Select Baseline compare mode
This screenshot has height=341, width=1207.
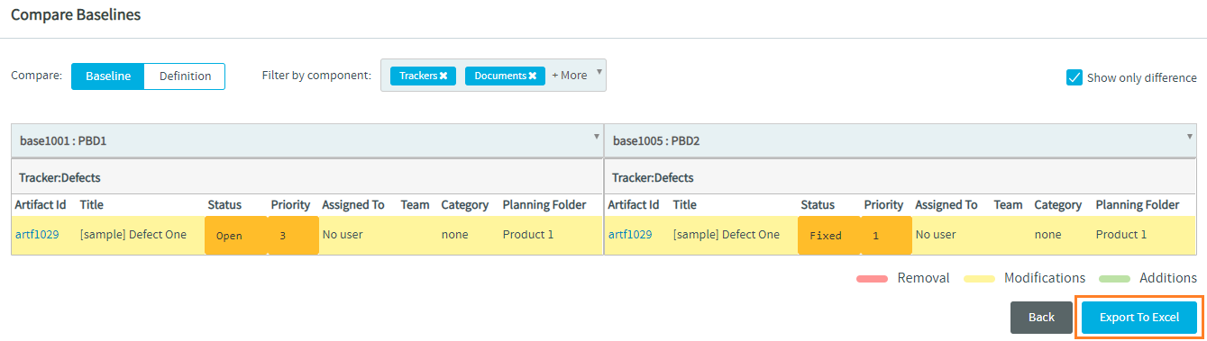[x=108, y=76]
